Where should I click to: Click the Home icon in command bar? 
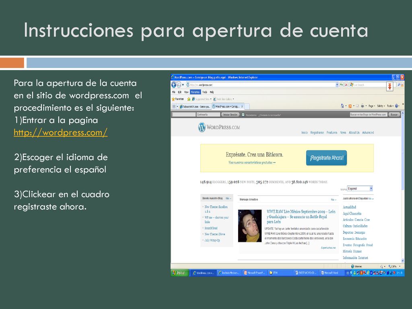coord(342,106)
